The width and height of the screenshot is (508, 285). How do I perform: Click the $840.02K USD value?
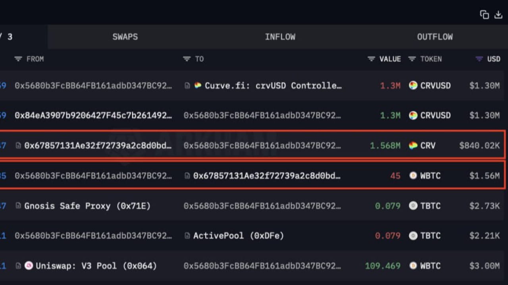(479, 146)
